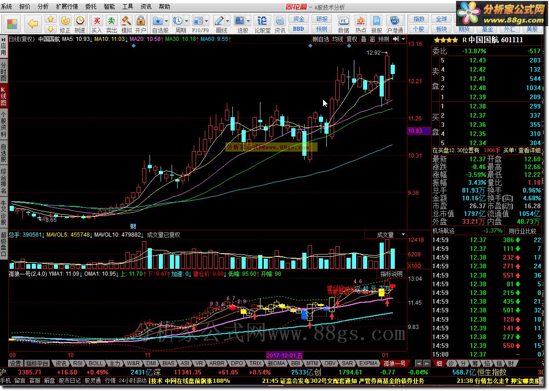Switch to the RSI indicator tab
Viewport: 549px width, 391px height.
click(78, 363)
